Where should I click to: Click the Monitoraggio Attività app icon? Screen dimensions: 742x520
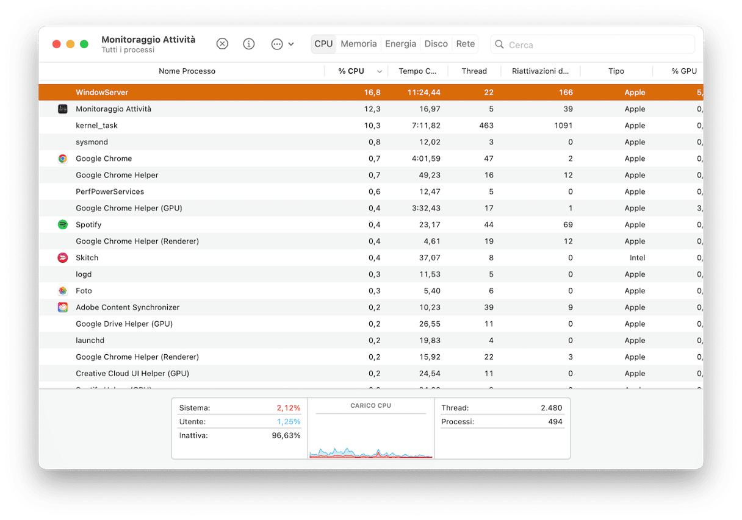point(63,109)
